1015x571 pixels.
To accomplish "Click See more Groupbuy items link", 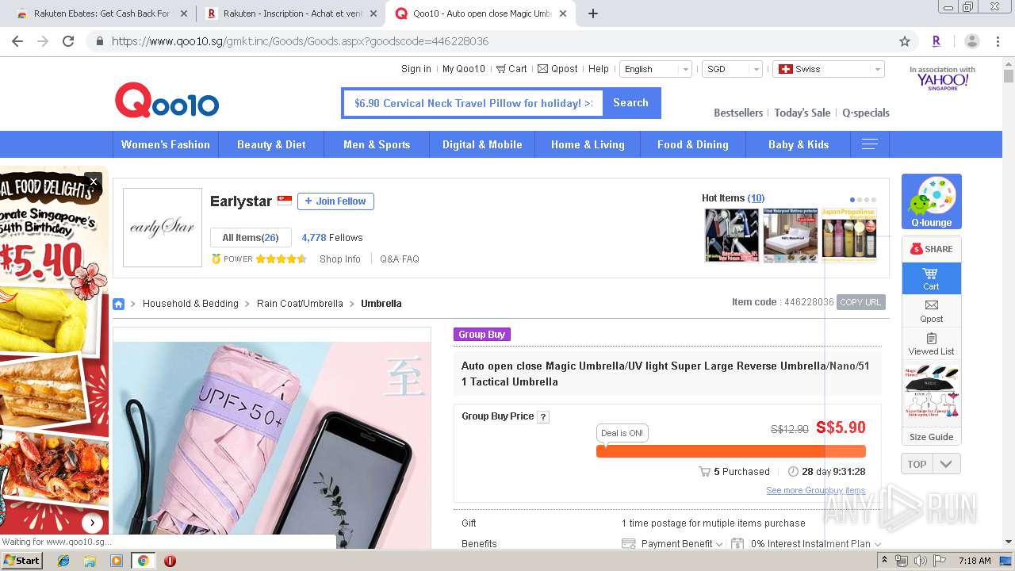I will [x=815, y=490].
